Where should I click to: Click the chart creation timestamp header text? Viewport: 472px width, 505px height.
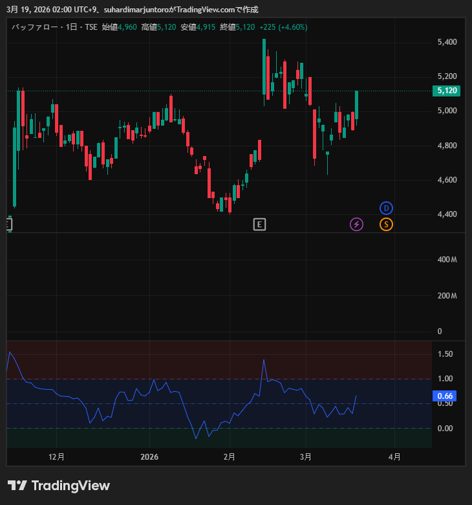tap(133, 10)
